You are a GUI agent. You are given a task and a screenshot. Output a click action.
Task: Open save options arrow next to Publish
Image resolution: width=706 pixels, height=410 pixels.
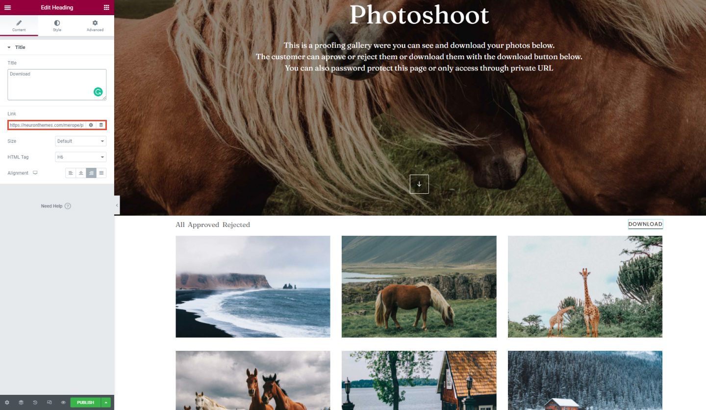(x=106, y=403)
